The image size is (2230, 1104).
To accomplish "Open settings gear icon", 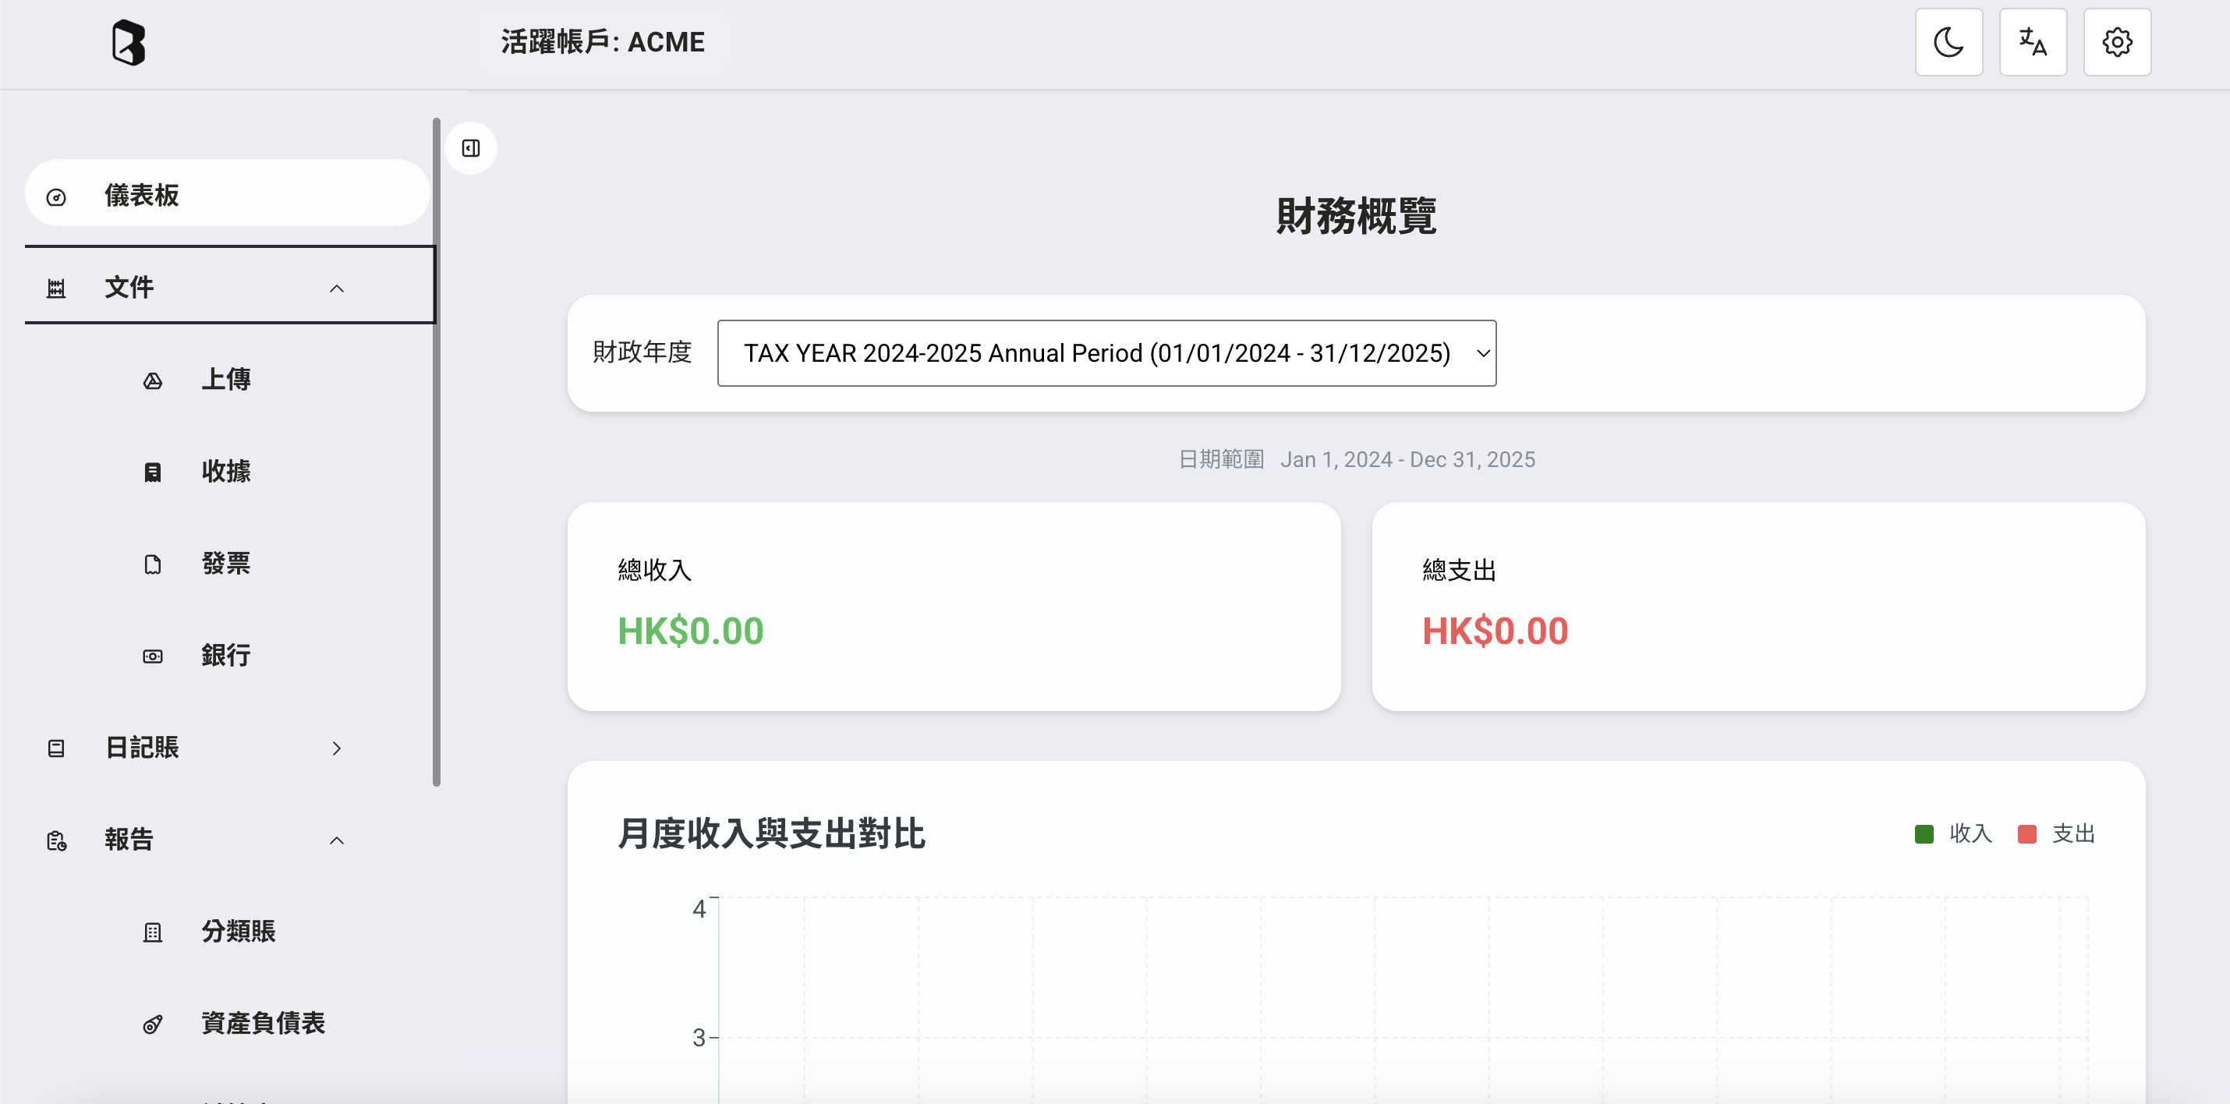I will (x=2115, y=42).
